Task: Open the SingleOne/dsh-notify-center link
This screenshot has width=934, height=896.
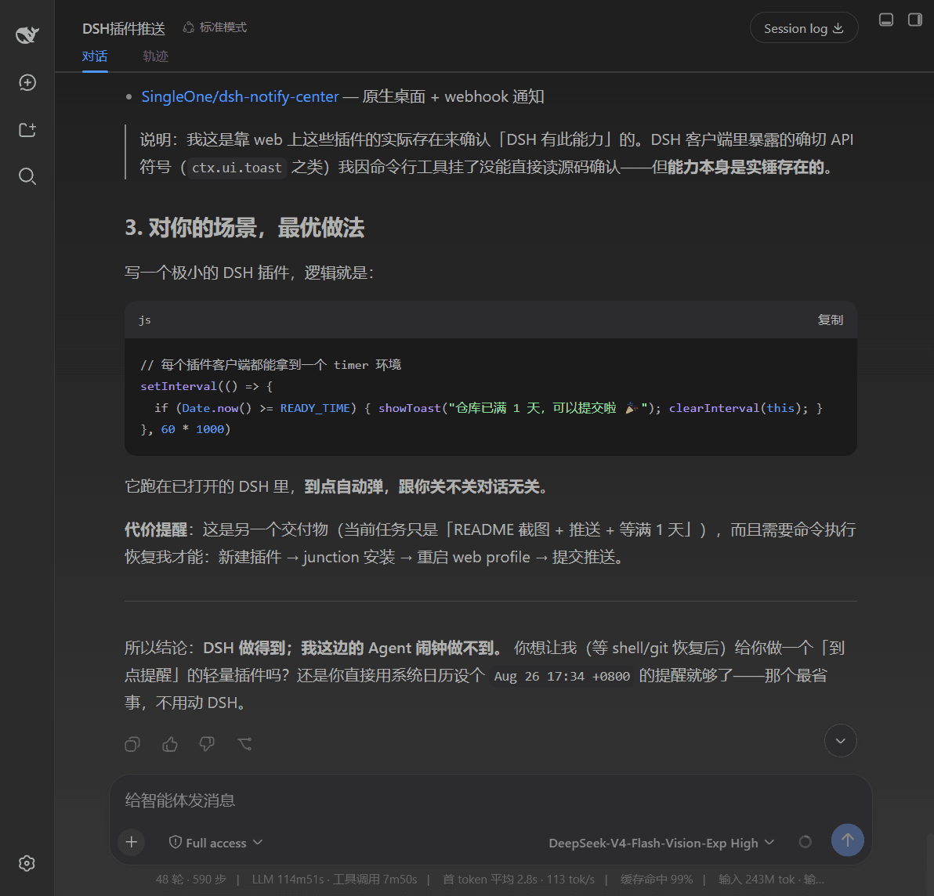Action: 240,96
